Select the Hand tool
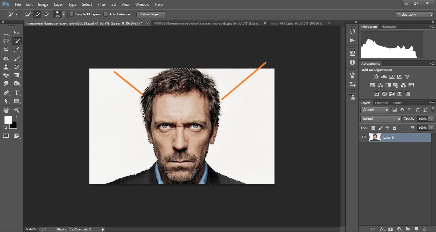 pyautogui.click(x=7, y=110)
